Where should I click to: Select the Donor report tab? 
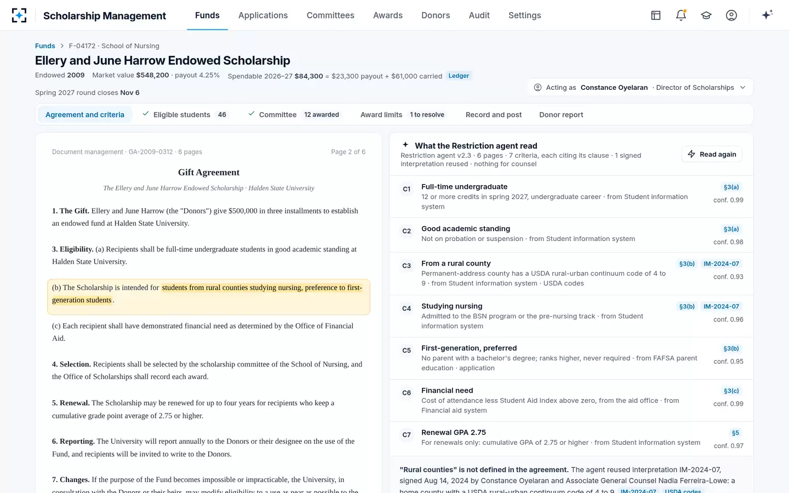click(561, 114)
